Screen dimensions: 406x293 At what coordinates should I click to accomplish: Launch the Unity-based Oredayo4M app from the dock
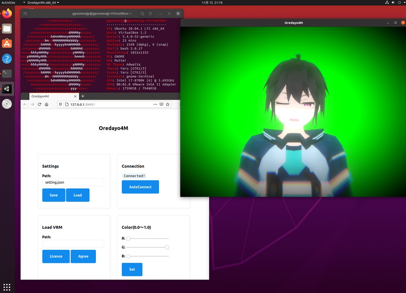pos(6,88)
